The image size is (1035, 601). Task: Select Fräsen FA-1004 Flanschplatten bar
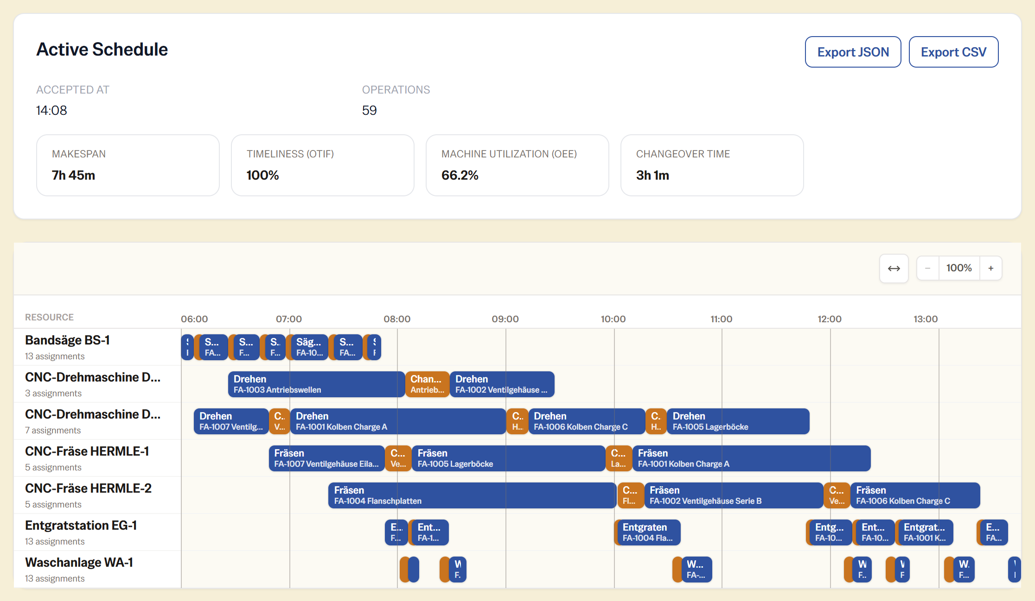[473, 495]
